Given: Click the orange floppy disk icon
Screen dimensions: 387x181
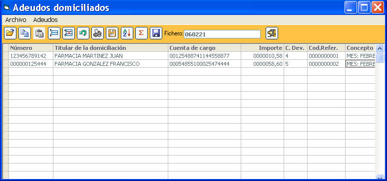Looking at the screenshot, I should [x=112, y=33].
